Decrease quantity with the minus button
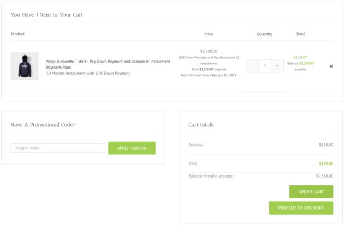This screenshot has height=225, width=344. 252,66
